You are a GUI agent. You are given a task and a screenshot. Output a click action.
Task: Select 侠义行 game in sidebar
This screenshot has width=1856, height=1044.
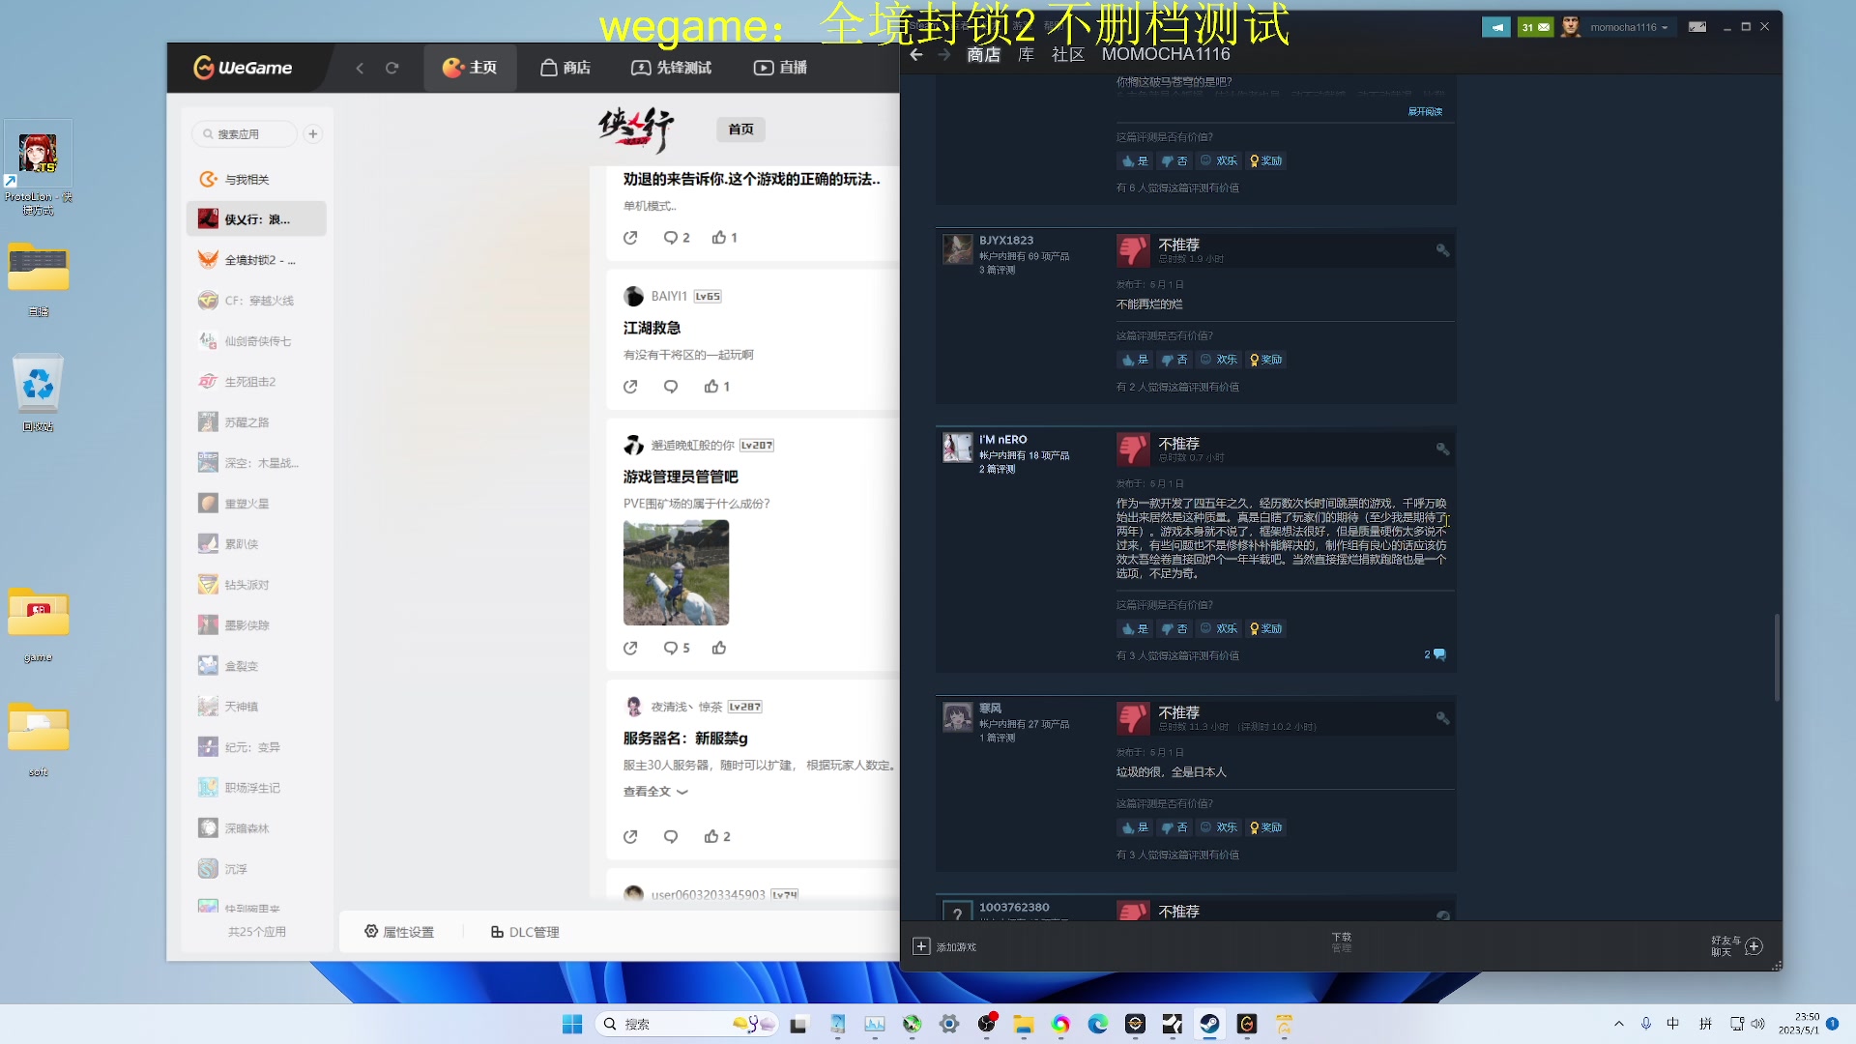point(256,219)
